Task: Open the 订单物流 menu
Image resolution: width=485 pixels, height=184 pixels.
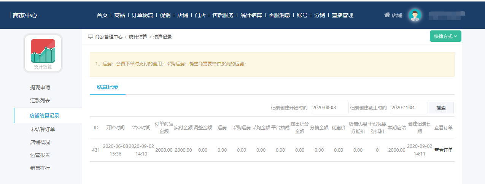Action: 142,15
